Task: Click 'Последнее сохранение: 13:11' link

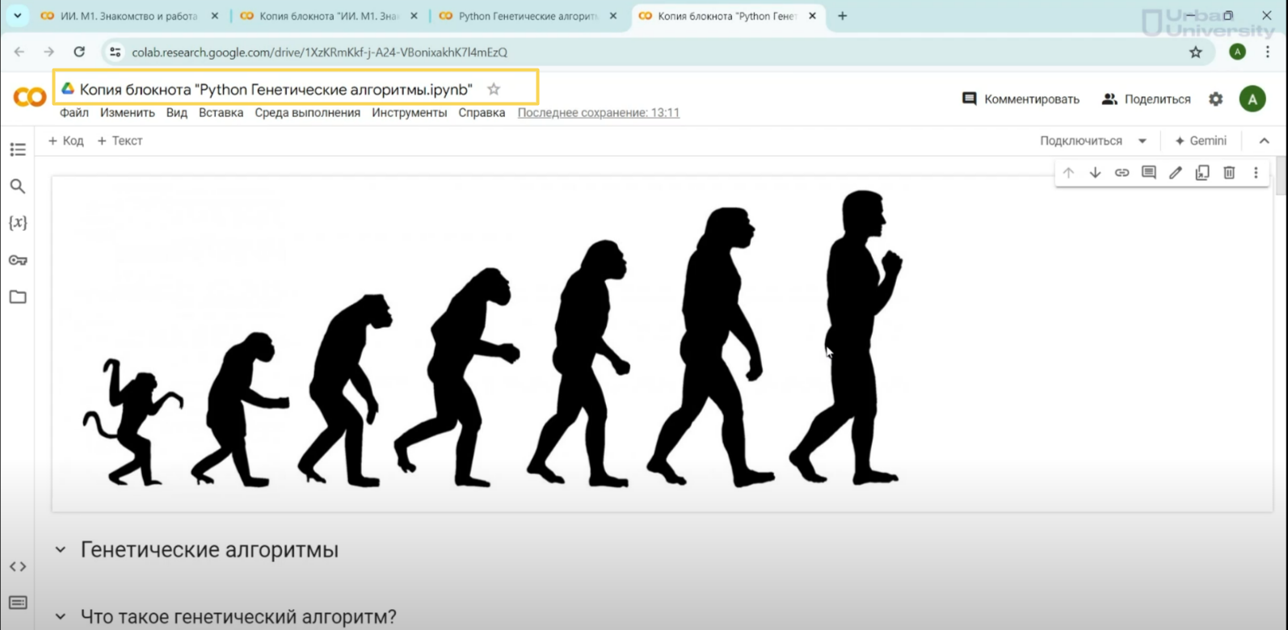Action: click(x=598, y=113)
